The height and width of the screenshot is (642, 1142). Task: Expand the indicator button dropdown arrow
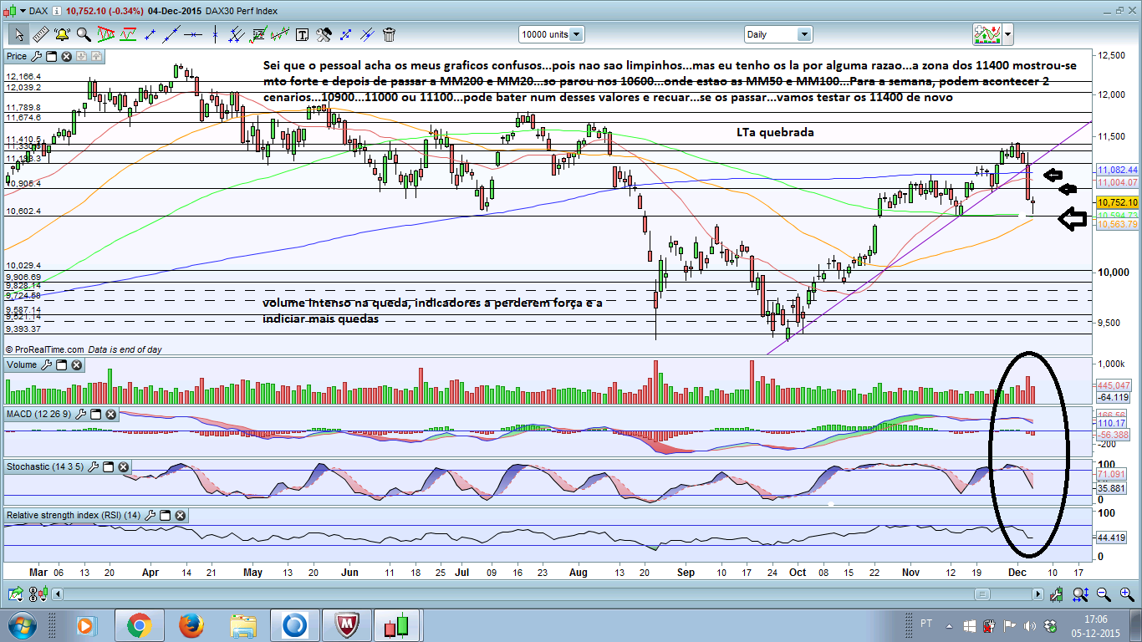click(x=1008, y=34)
